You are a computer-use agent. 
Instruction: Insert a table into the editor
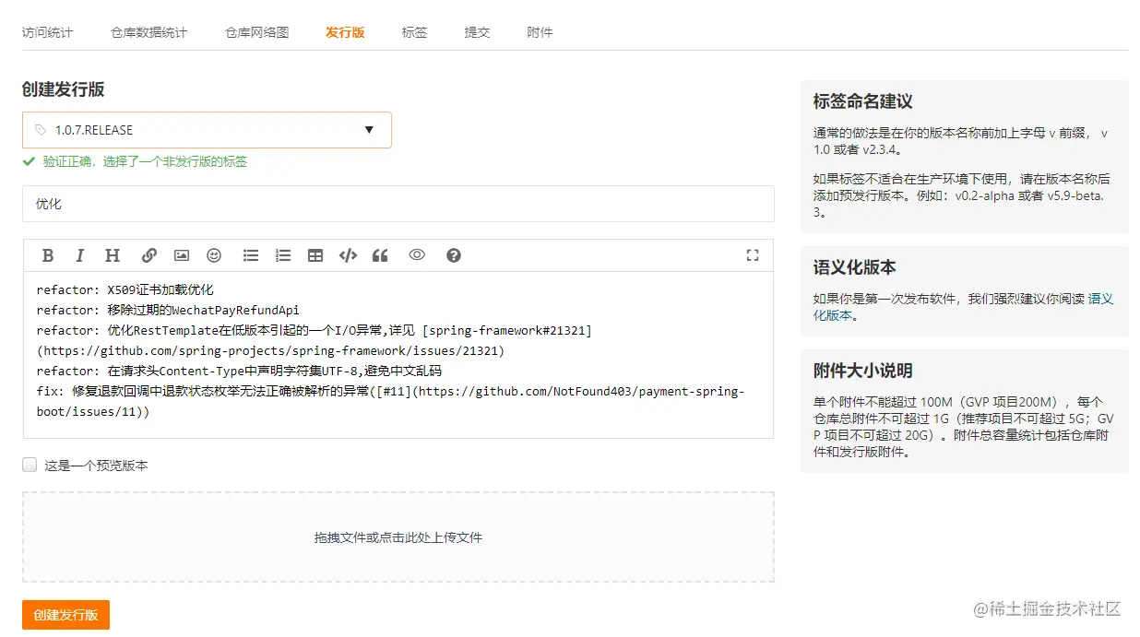315,255
